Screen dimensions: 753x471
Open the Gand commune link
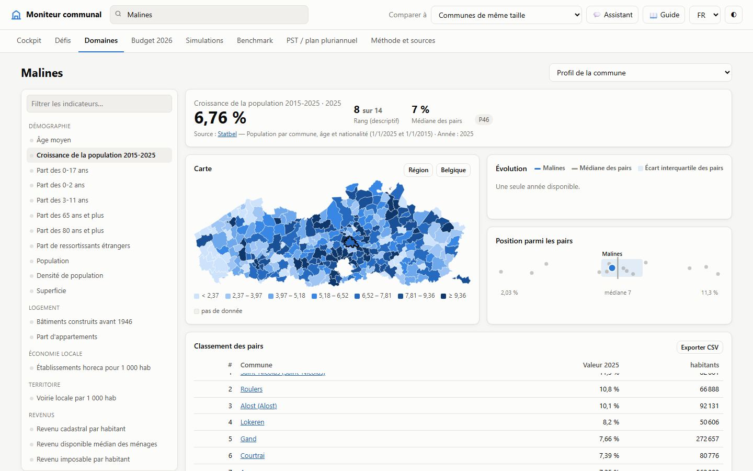coord(248,439)
